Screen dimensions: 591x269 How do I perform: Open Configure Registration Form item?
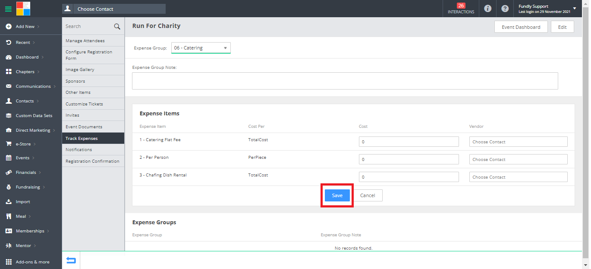93,55
